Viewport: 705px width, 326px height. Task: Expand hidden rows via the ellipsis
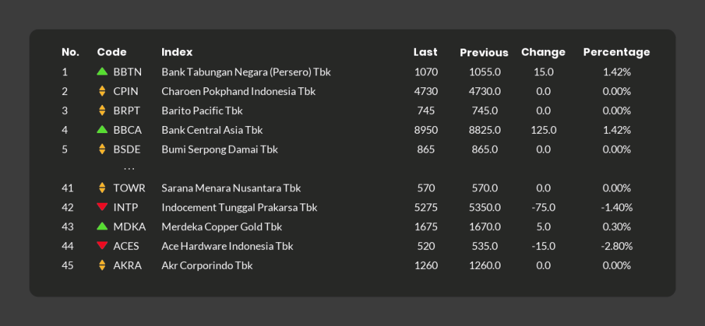[129, 169]
